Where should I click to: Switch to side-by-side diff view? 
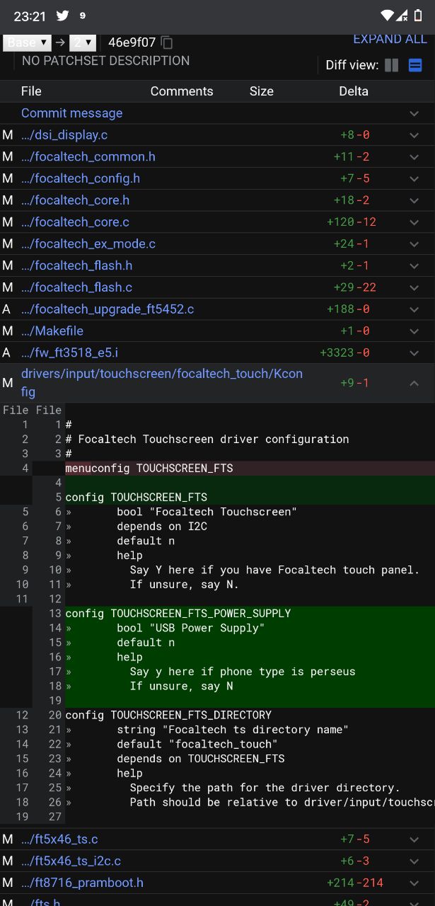392,65
